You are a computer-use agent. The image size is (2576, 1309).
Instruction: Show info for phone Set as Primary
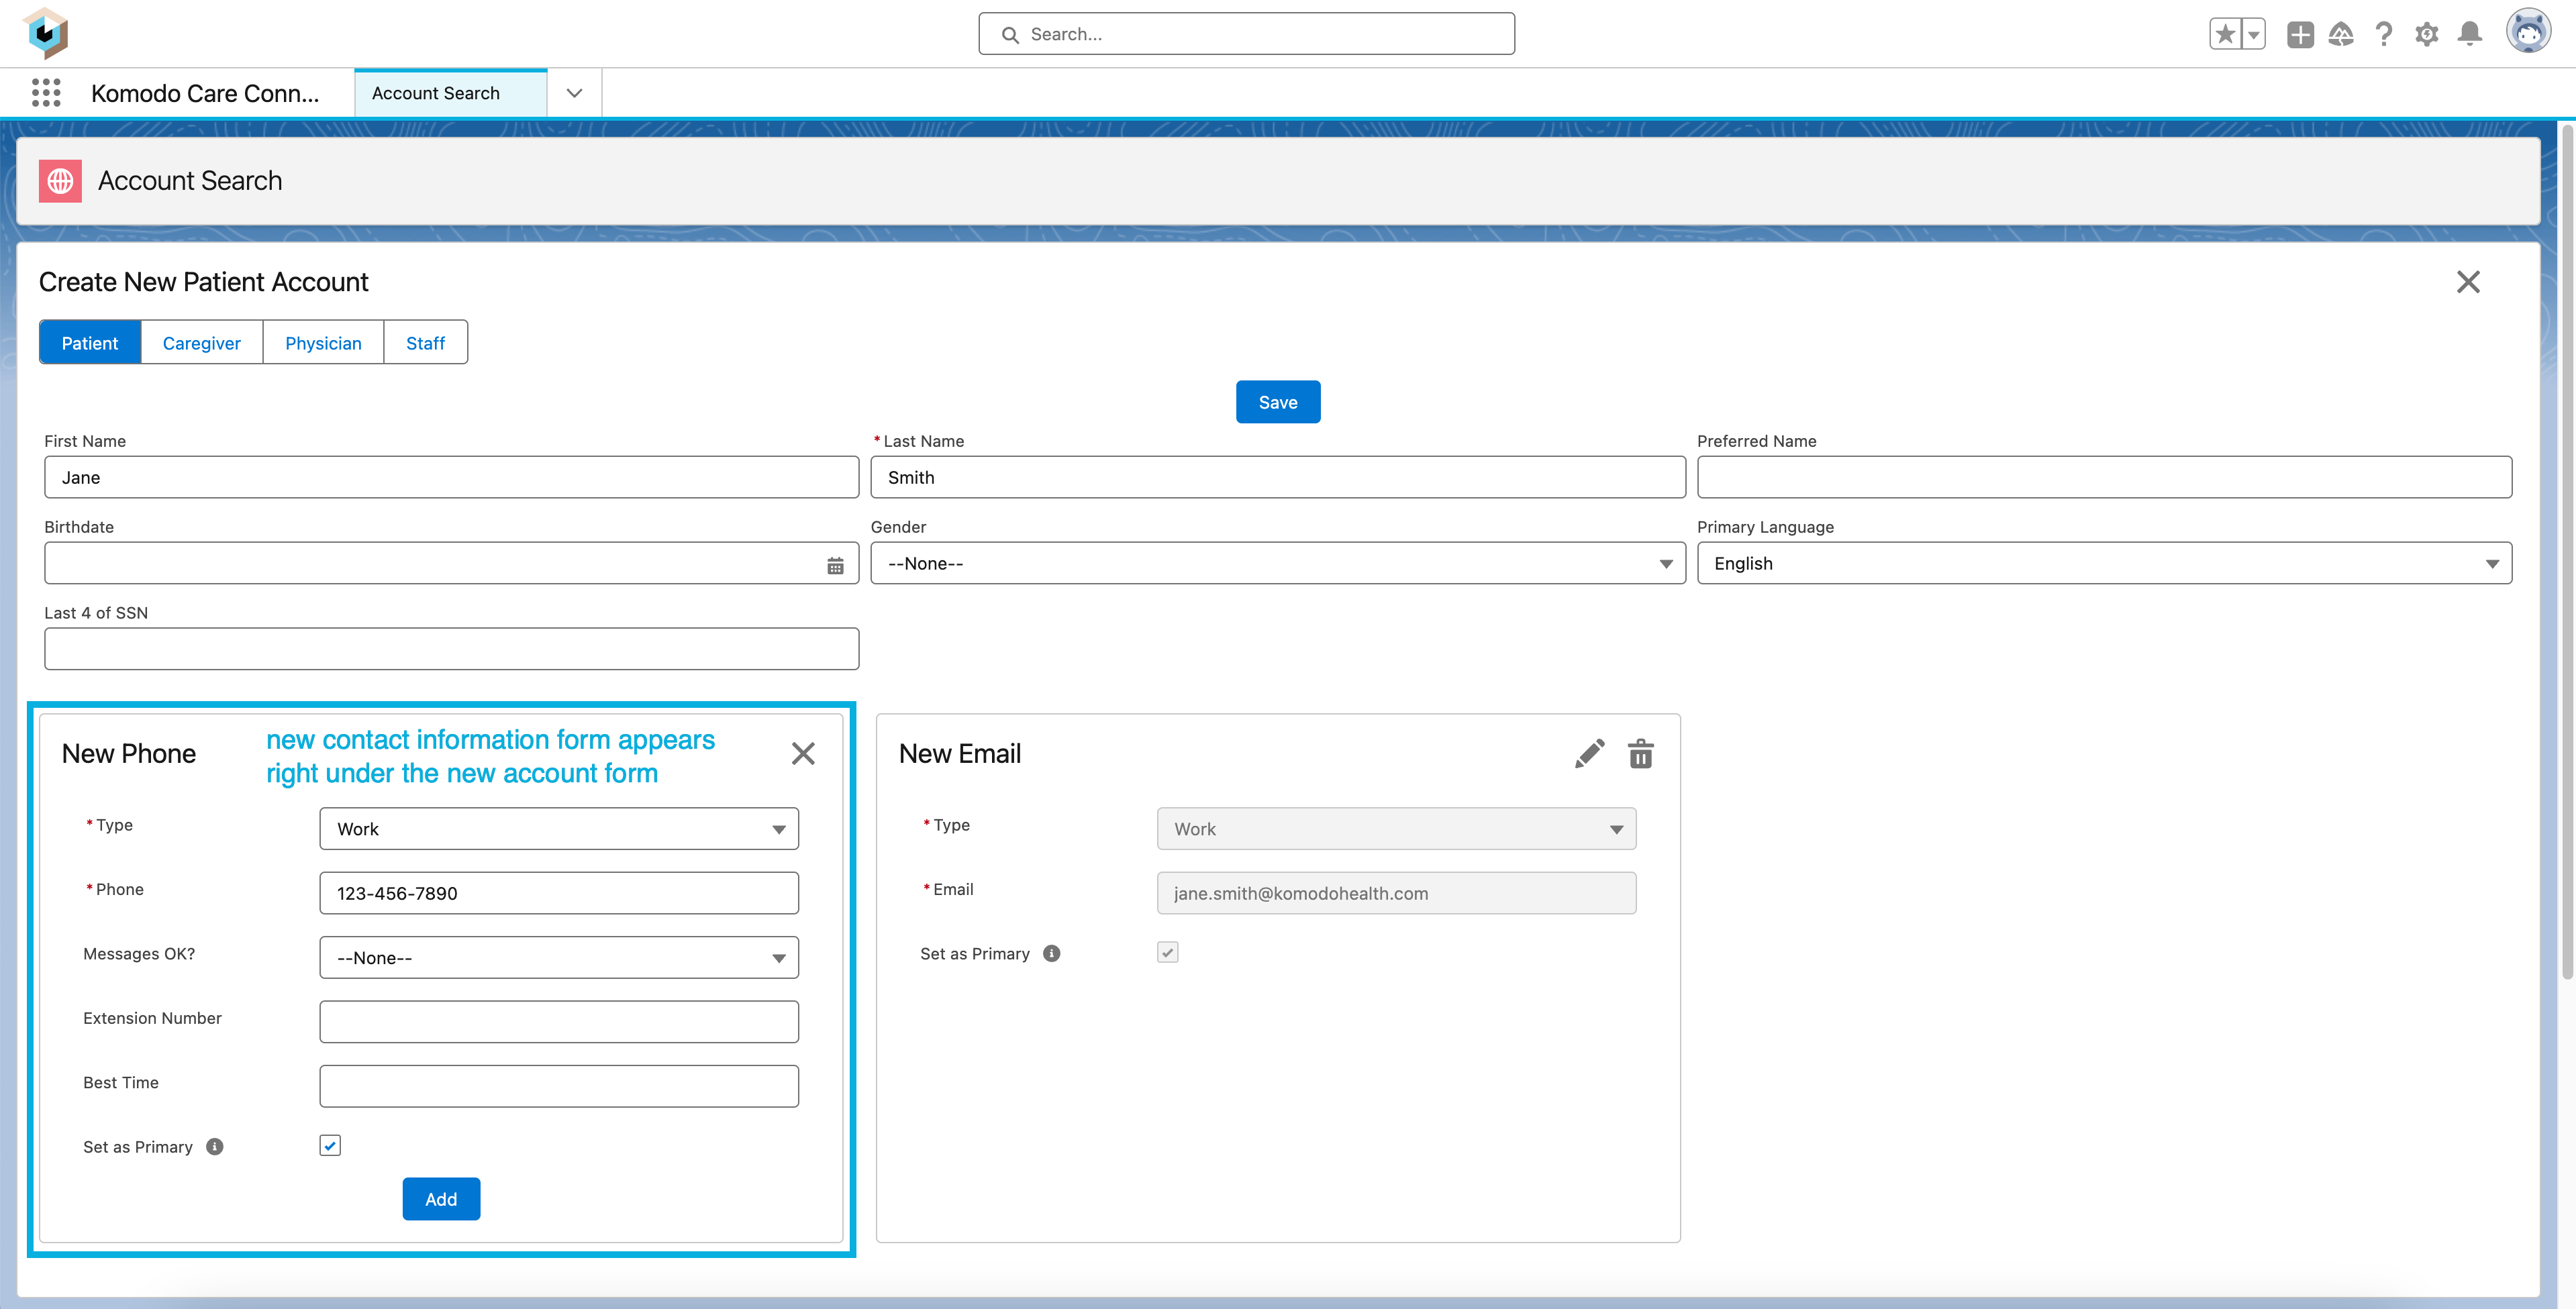pyautogui.click(x=215, y=1147)
